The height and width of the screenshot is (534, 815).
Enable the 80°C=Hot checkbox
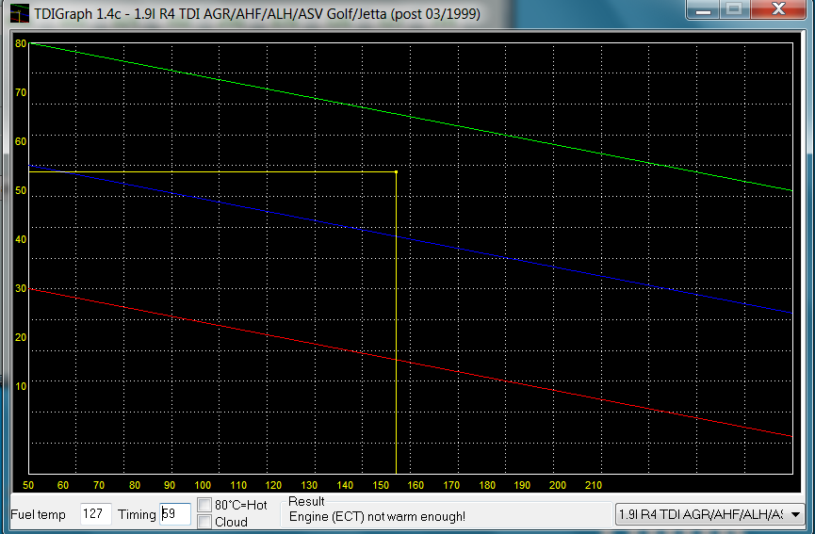point(204,506)
